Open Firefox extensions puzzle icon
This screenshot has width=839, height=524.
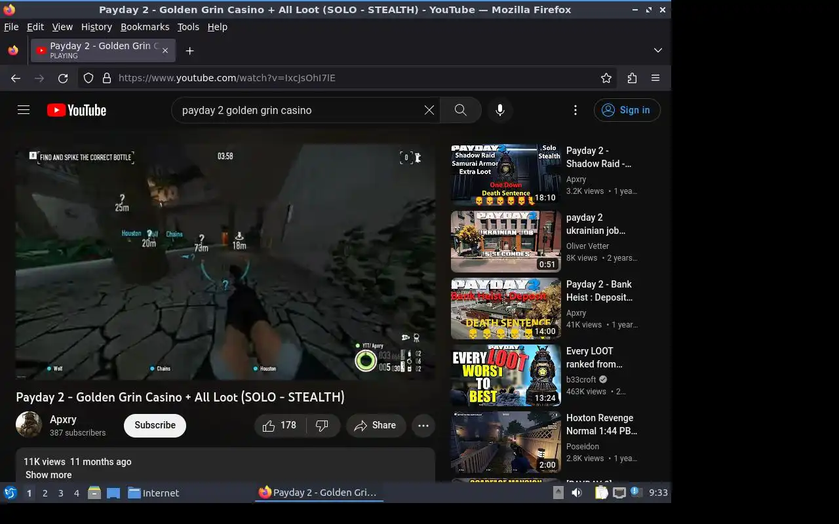[632, 78]
